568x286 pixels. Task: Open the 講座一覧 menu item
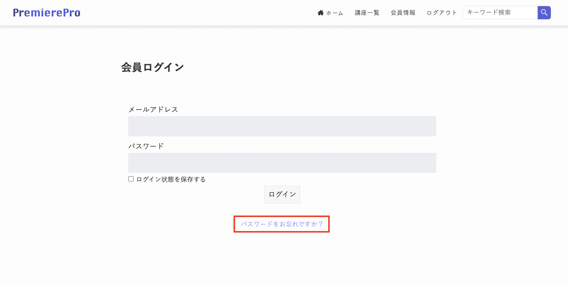pos(366,13)
